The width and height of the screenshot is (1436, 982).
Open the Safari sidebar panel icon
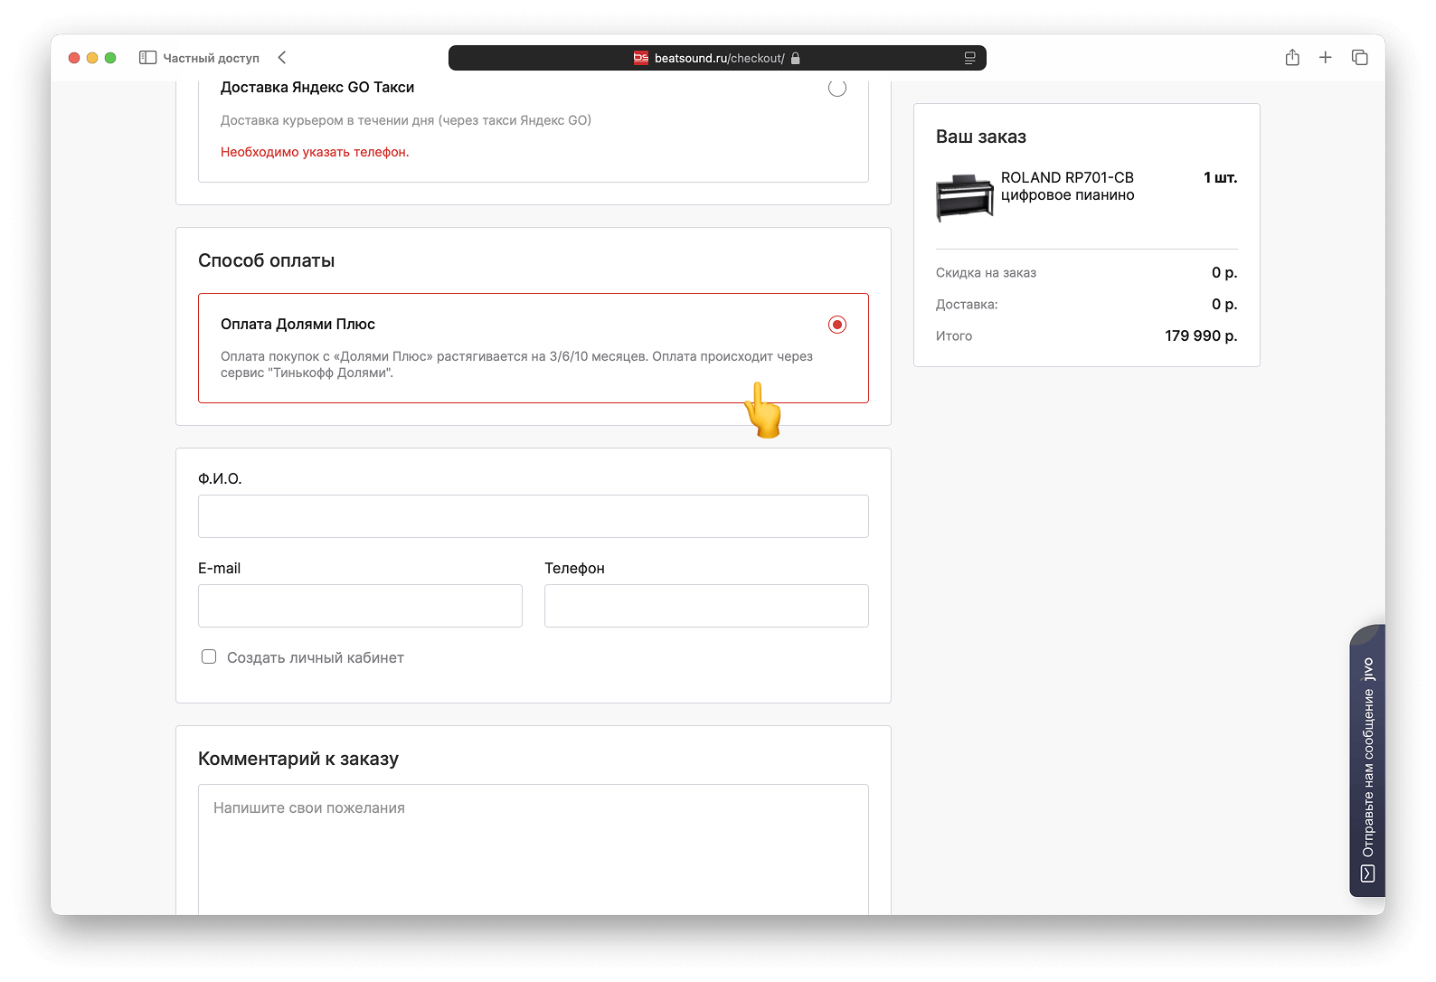(x=147, y=58)
